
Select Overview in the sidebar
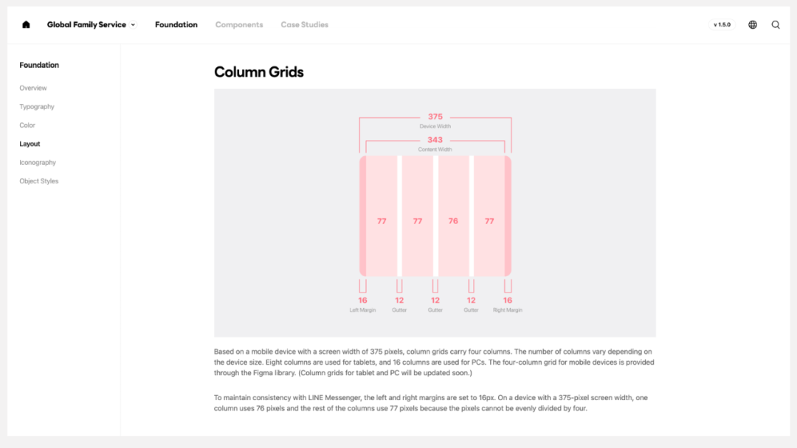point(33,88)
